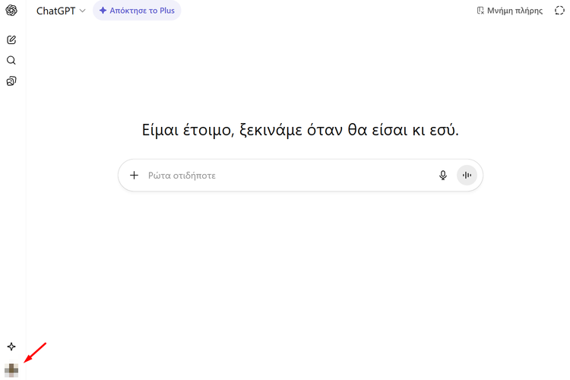
Task: Open the attachments menu with the plus icon
Action: tap(135, 176)
